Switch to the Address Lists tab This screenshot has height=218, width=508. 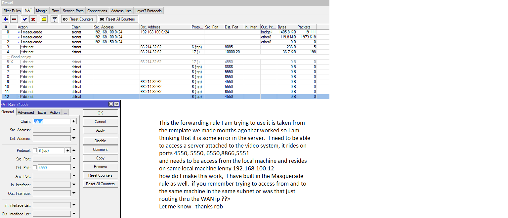[x=121, y=10]
